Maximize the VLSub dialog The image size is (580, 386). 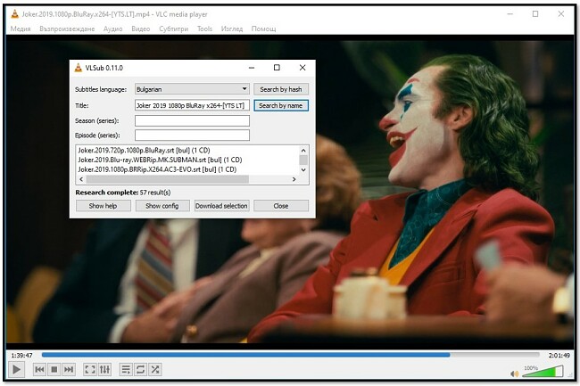pyautogui.click(x=277, y=68)
